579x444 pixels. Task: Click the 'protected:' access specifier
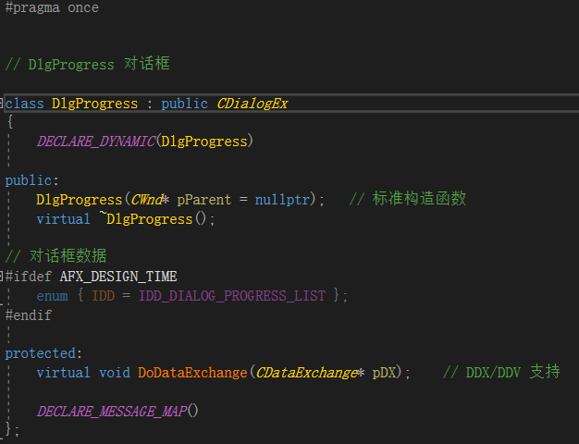coord(43,353)
